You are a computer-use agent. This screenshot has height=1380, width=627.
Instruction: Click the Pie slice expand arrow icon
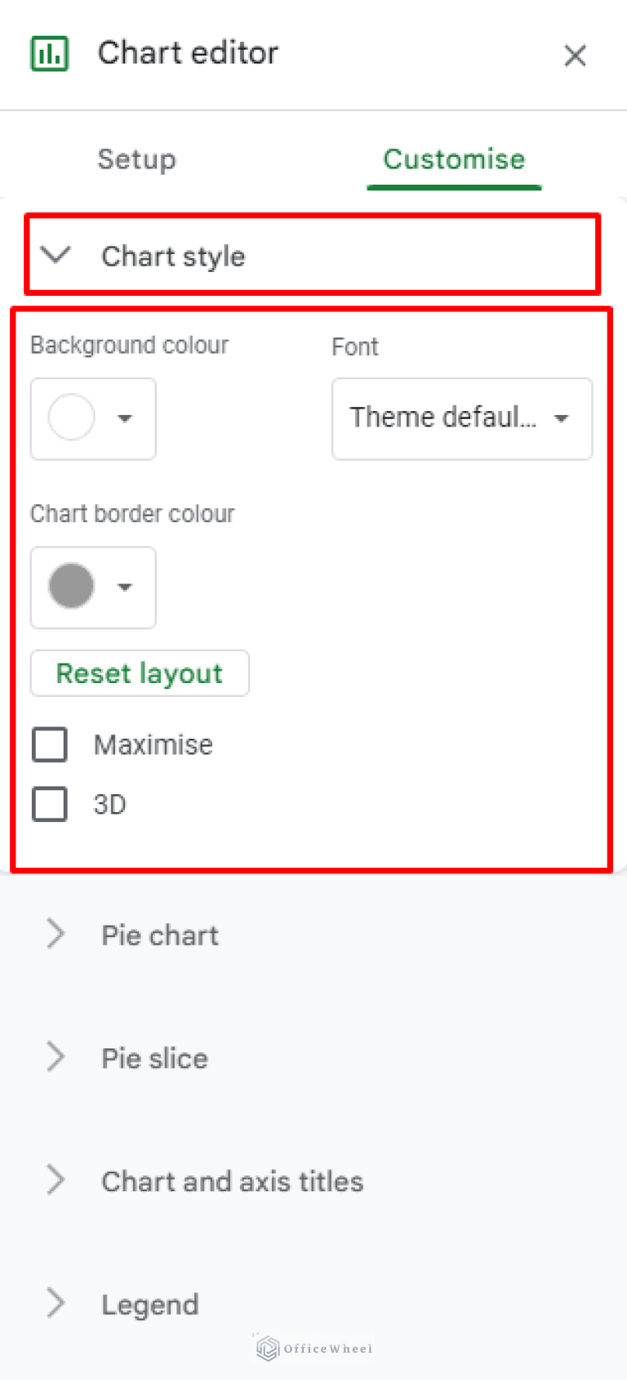(x=55, y=1057)
